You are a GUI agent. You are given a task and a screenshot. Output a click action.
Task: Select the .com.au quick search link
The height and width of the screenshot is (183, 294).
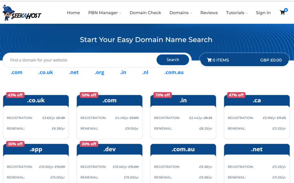pyautogui.click(x=174, y=72)
